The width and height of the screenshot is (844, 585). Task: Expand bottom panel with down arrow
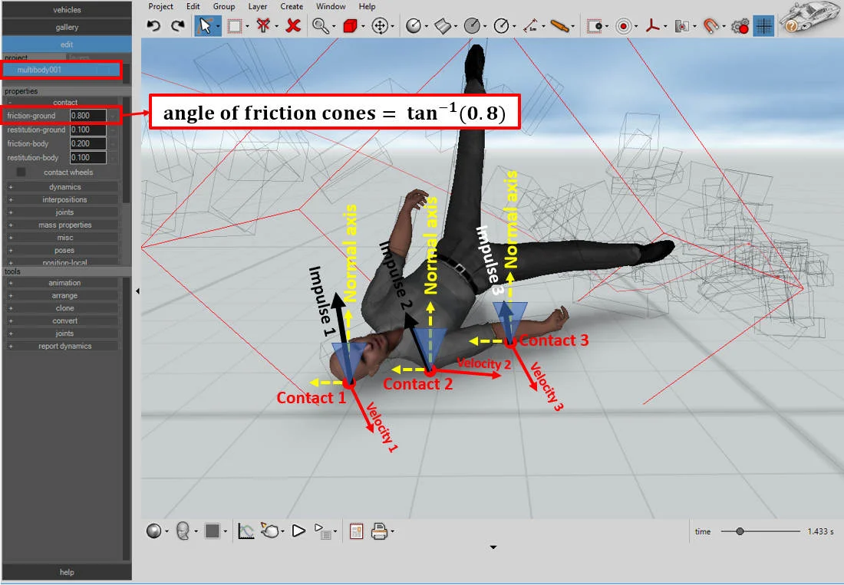pyautogui.click(x=493, y=547)
